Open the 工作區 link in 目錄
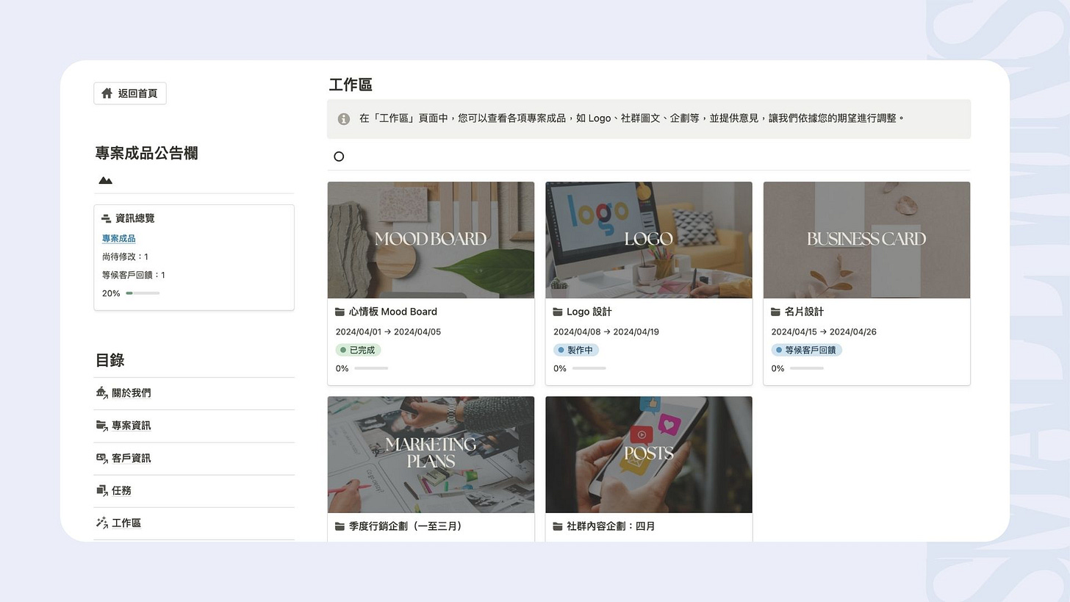The width and height of the screenshot is (1070, 602). tap(126, 523)
